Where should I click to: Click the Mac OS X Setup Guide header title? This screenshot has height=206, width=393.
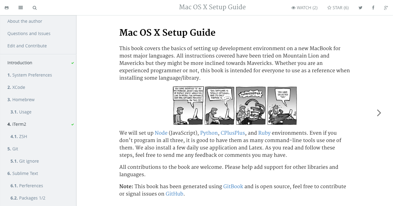click(212, 7)
